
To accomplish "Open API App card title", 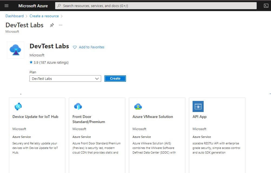I will tap(199, 117).
